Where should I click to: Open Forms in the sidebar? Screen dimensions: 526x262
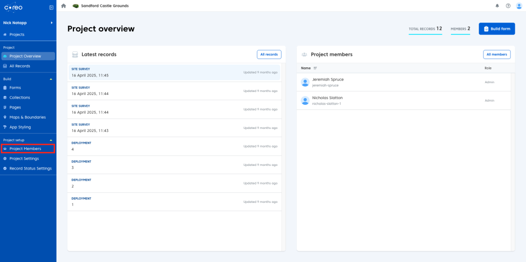(15, 88)
